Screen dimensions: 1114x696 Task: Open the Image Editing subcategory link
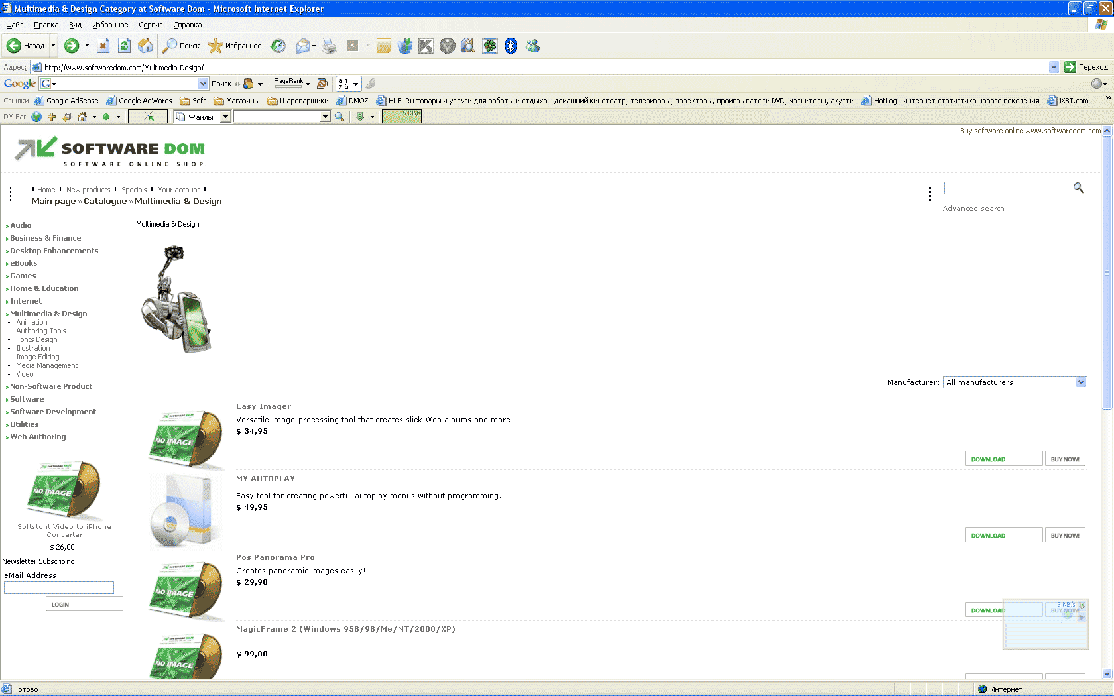point(38,357)
